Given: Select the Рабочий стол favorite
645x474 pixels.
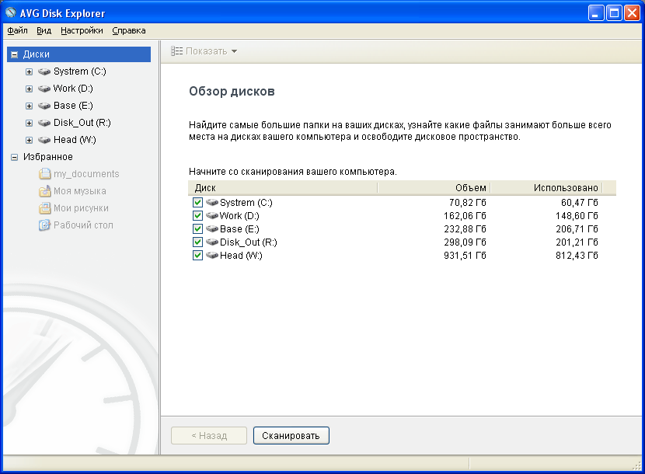Looking at the screenshot, I should click(x=83, y=225).
